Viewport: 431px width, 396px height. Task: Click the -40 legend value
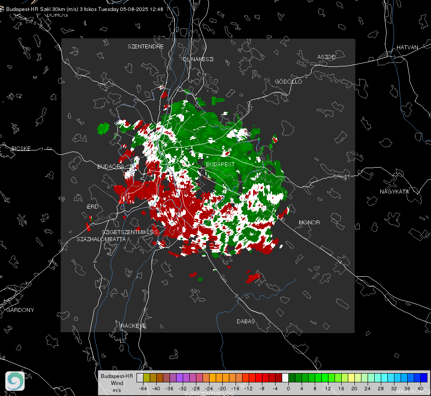(x=156, y=389)
